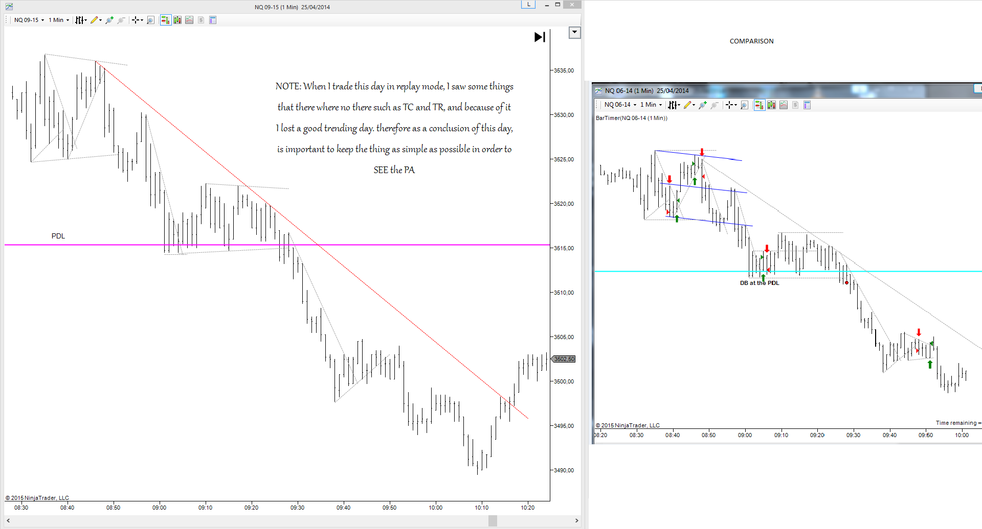
Task: Open the NQ 09-15 instrument selector
Action: [x=29, y=20]
